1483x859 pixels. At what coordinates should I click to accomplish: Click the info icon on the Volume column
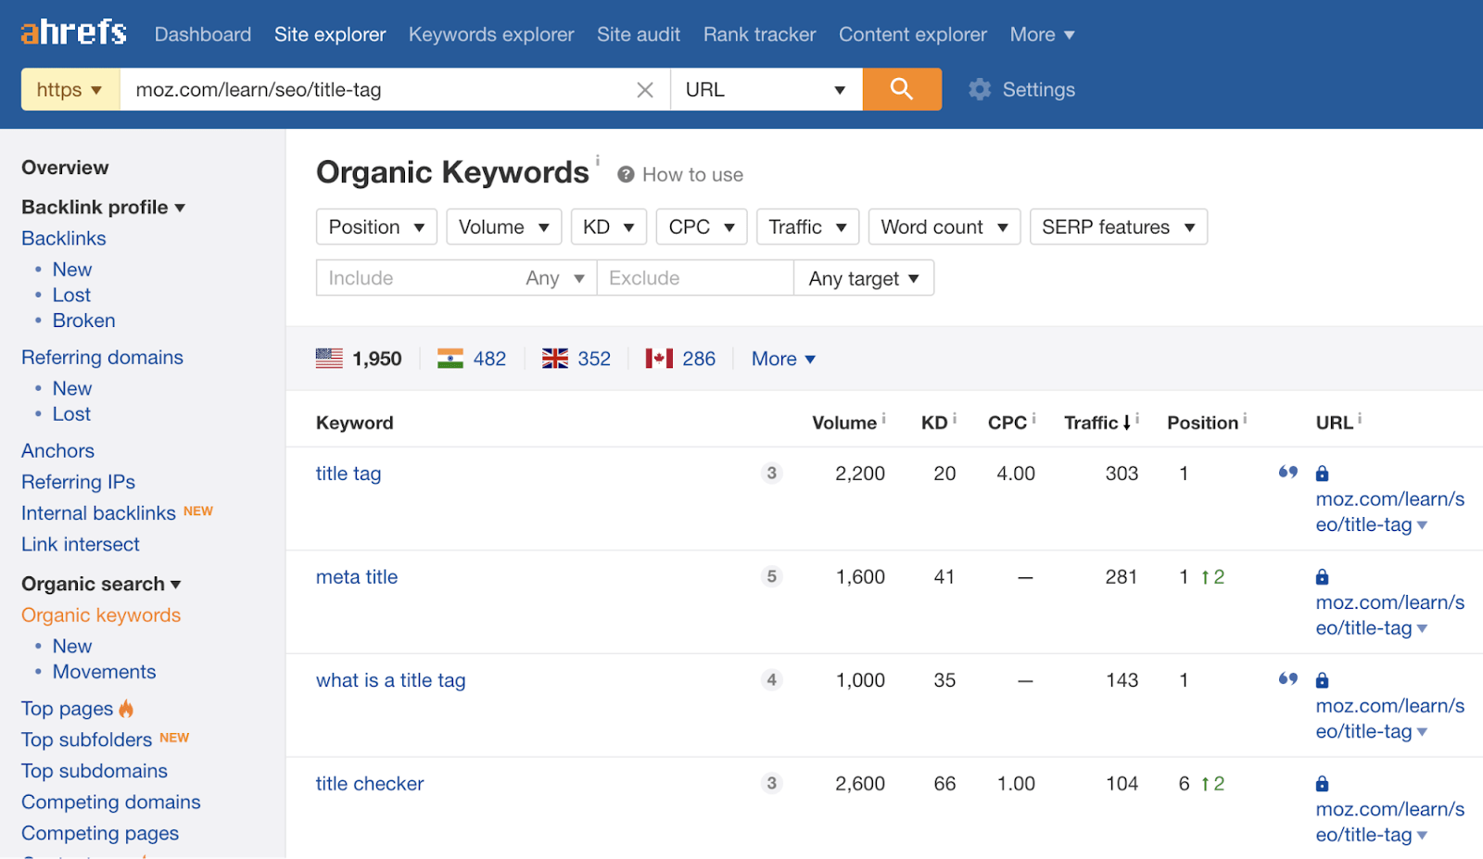(x=881, y=418)
